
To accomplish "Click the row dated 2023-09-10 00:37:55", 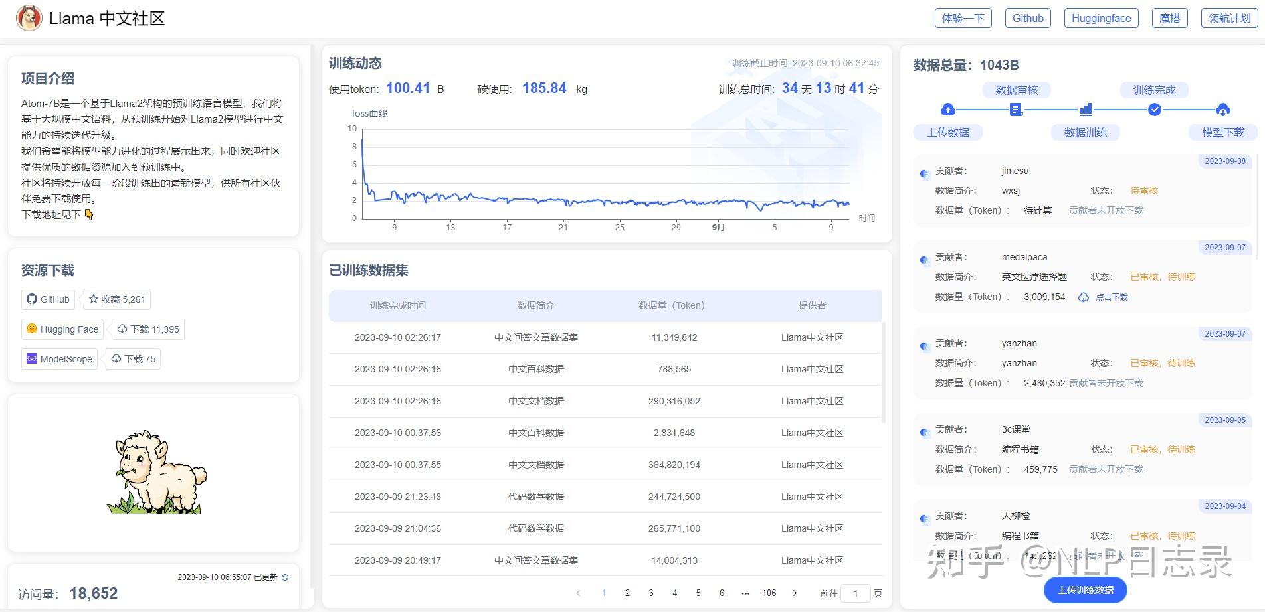I will (x=605, y=465).
